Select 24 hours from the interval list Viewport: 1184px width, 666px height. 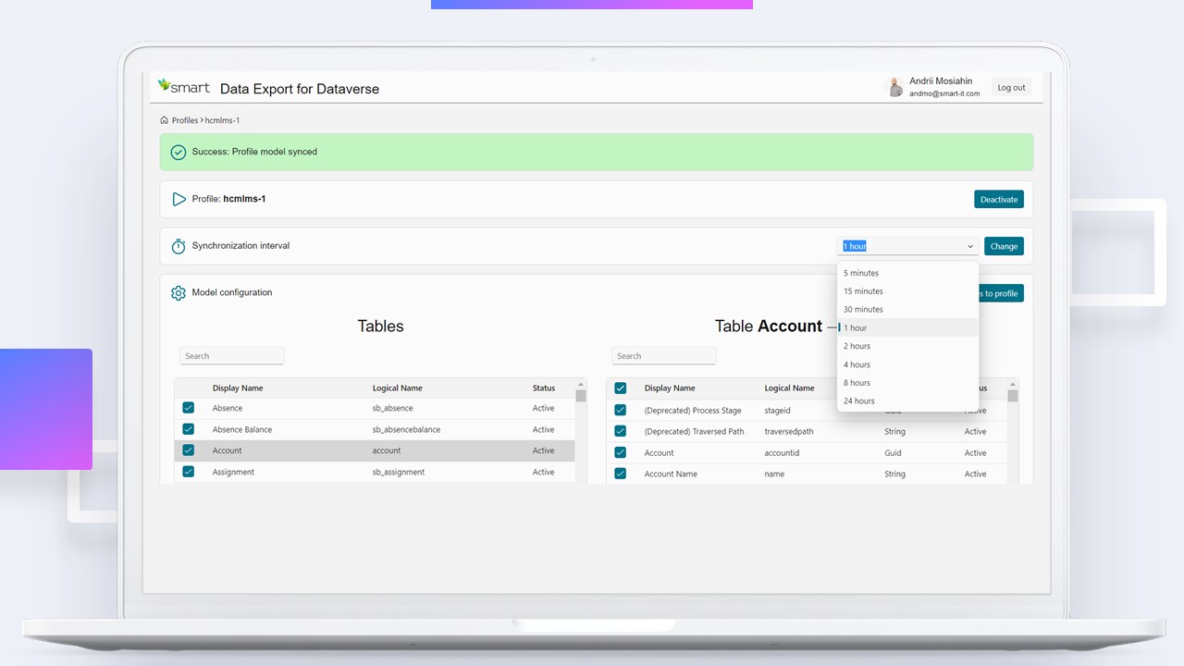point(858,401)
